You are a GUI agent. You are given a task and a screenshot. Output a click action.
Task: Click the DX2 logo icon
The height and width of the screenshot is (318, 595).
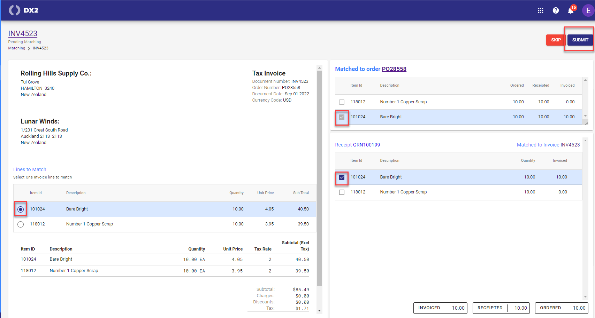point(14,10)
